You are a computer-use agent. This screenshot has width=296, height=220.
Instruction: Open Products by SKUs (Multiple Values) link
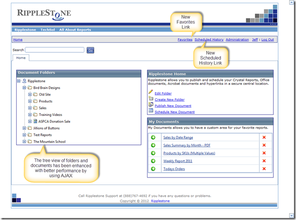pyautogui.click(x=189, y=153)
